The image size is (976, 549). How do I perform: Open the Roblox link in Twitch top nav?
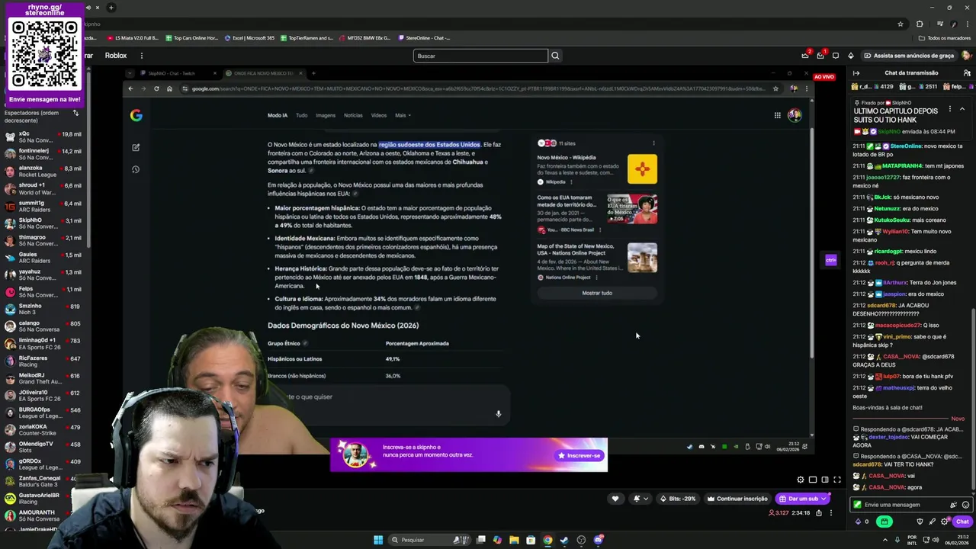[116, 56]
